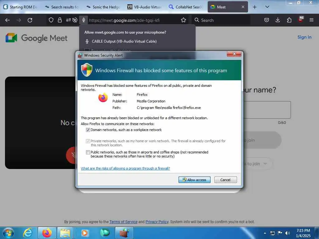
Task: Click the name input field on Meet
Action: [x=267, y=110]
